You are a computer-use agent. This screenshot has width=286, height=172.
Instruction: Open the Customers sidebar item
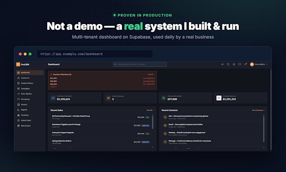click(x=30, y=78)
